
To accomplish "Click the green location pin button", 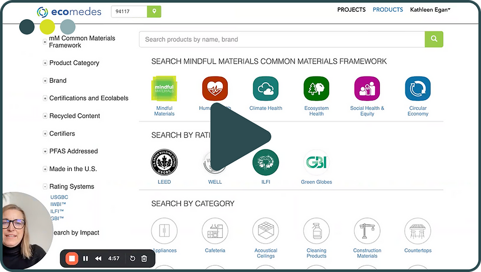I will [154, 12].
